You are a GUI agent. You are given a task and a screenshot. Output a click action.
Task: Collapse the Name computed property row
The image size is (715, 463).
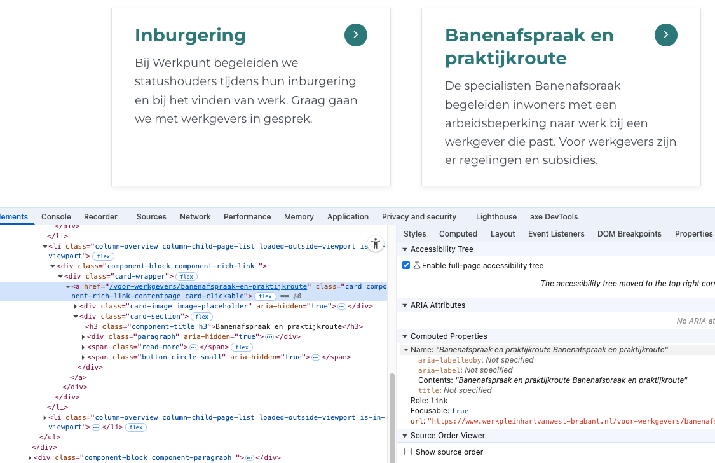[406, 350]
